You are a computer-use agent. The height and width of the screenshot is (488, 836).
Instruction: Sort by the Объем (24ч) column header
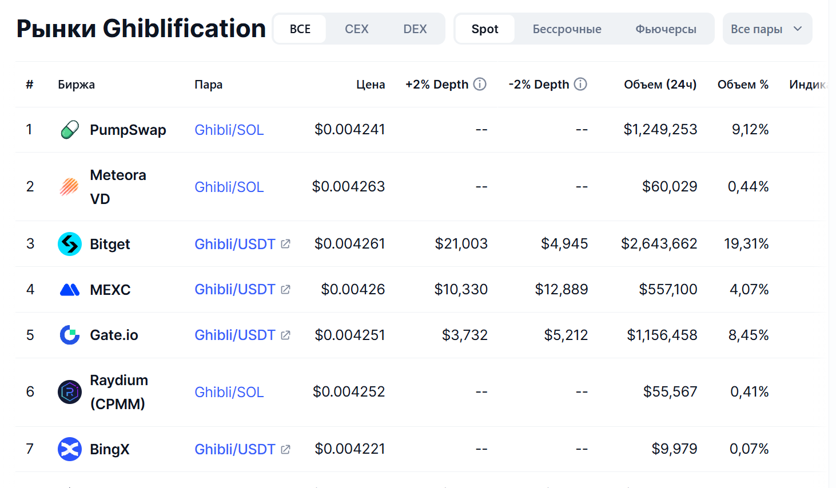[660, 85]
